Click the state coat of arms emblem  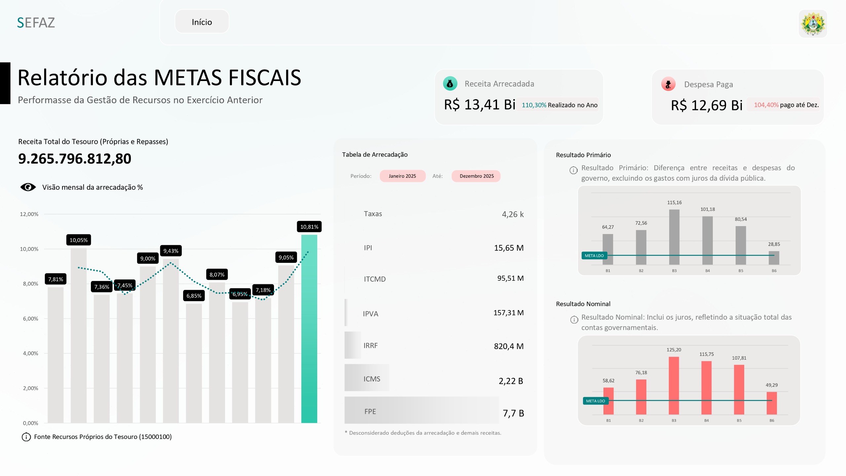813,24
